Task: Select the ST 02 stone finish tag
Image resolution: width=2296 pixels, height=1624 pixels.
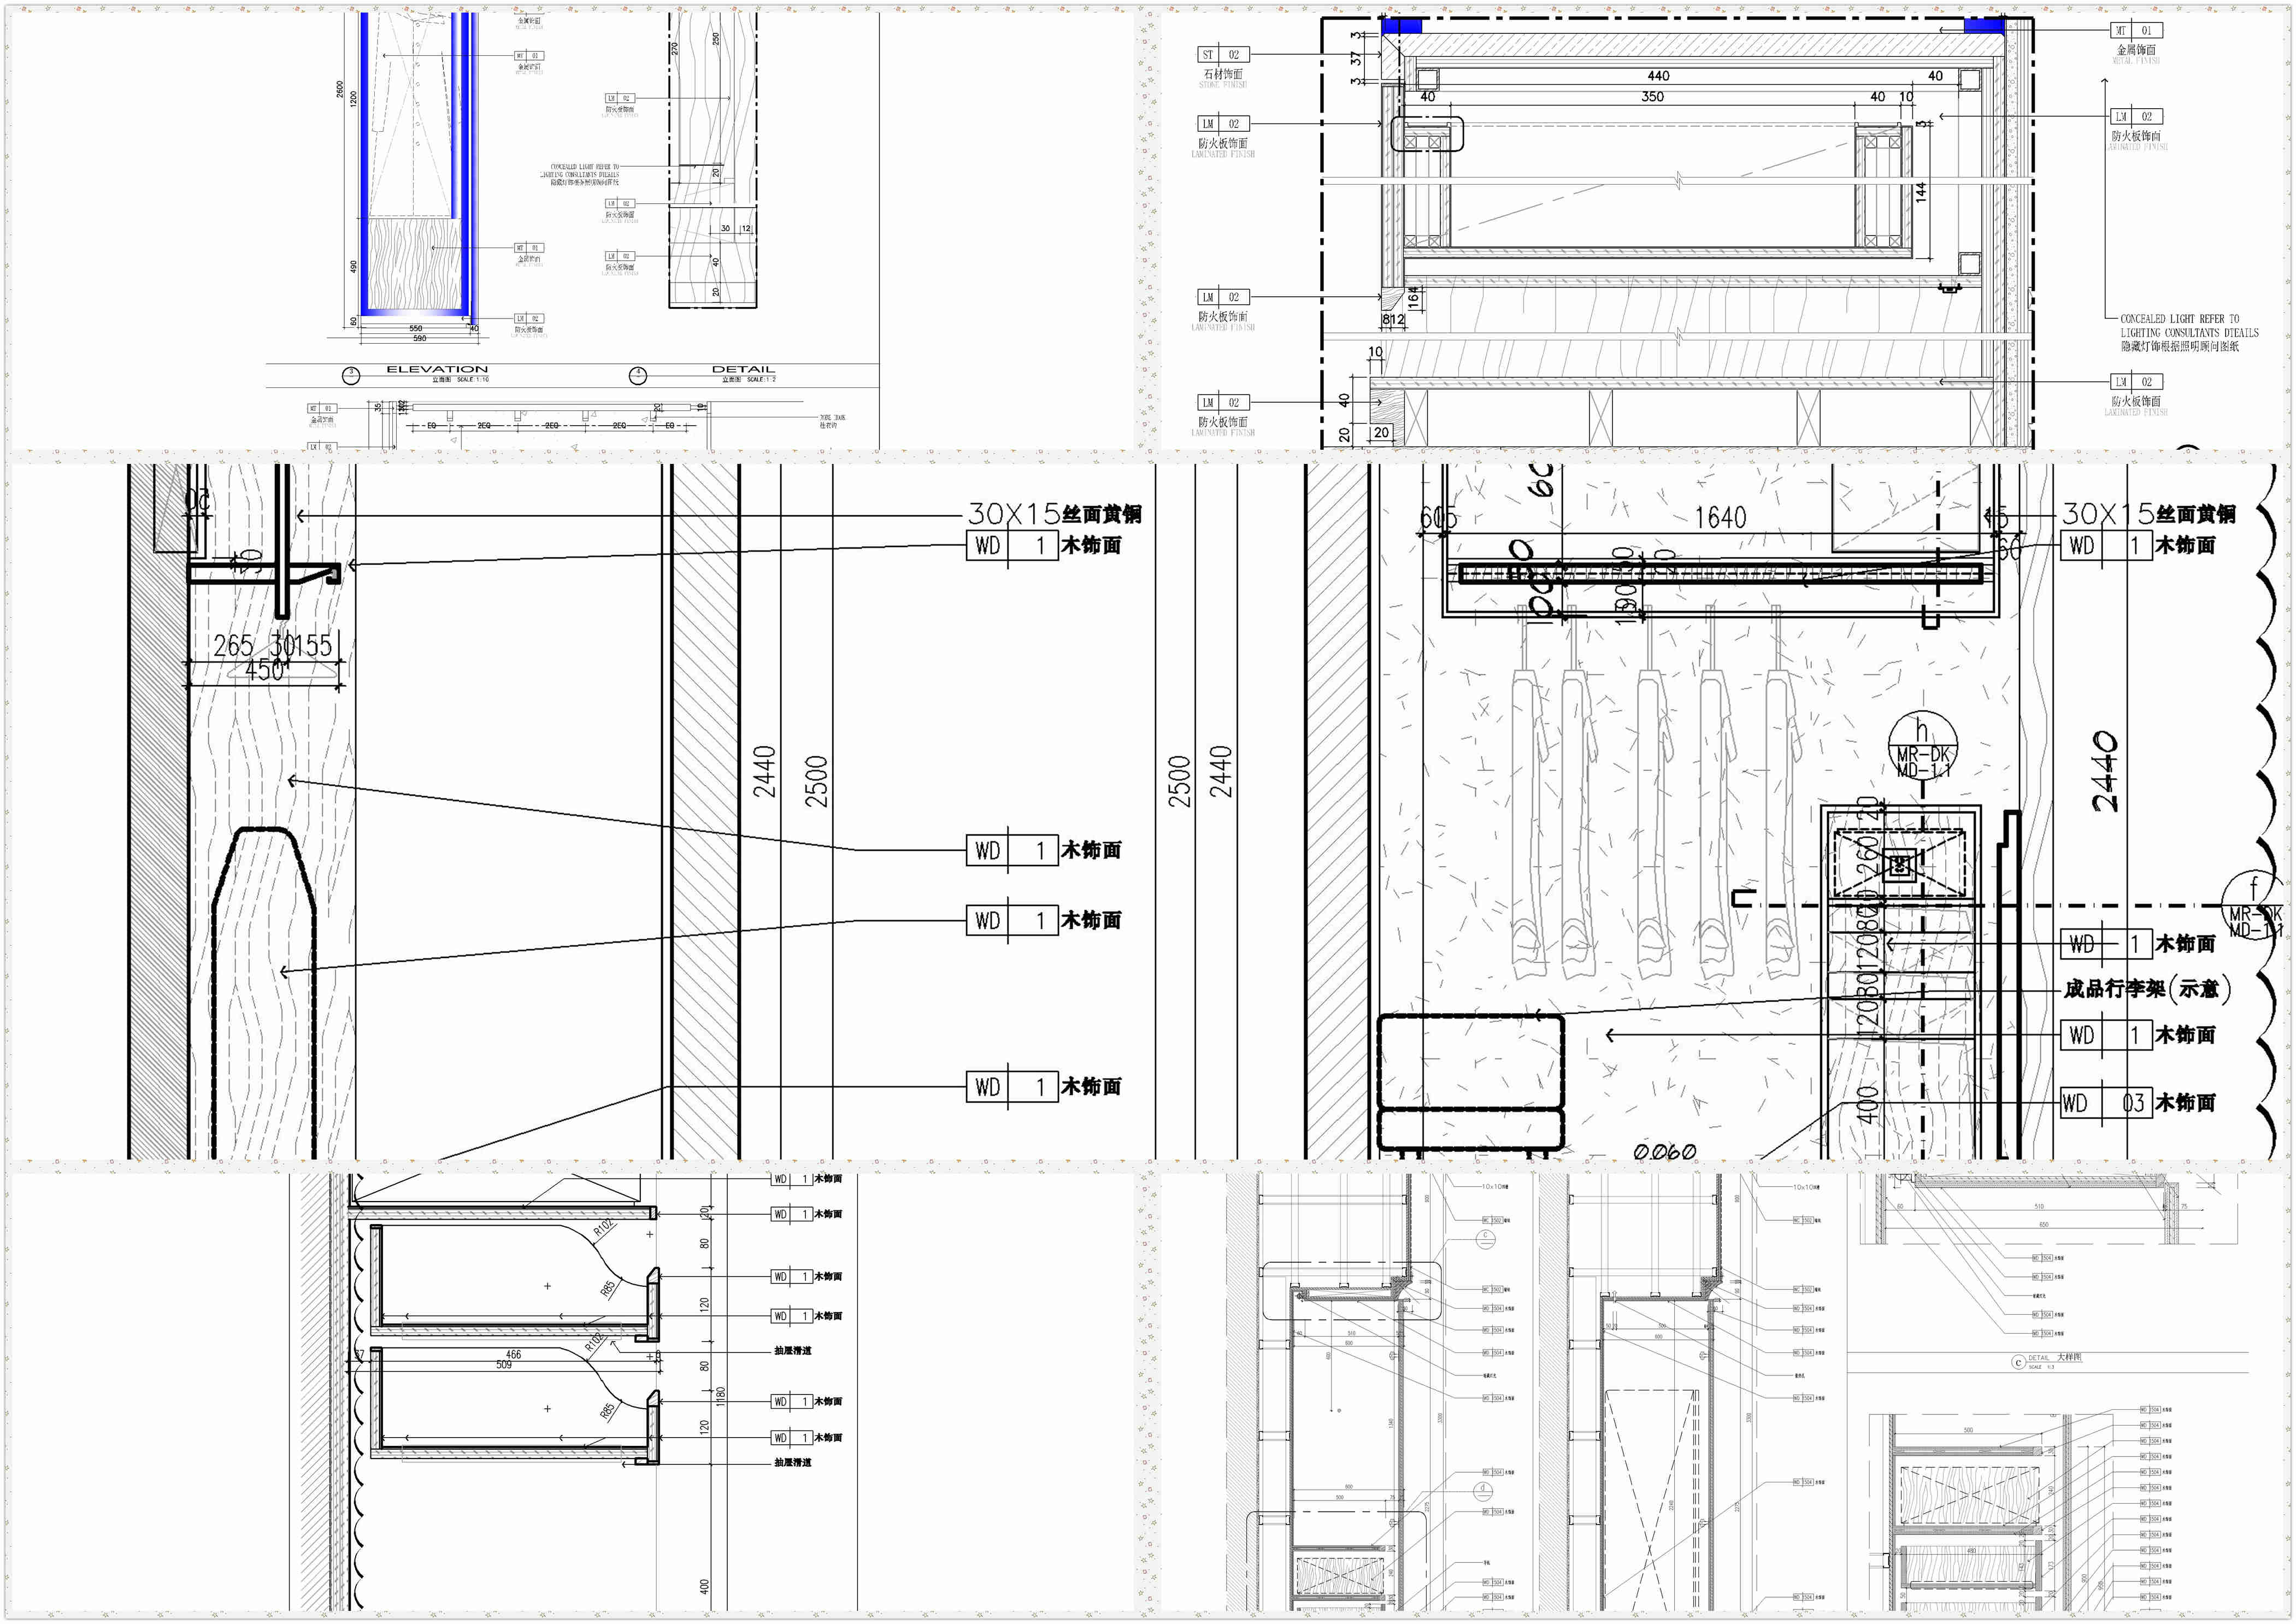Action: 1222,55
